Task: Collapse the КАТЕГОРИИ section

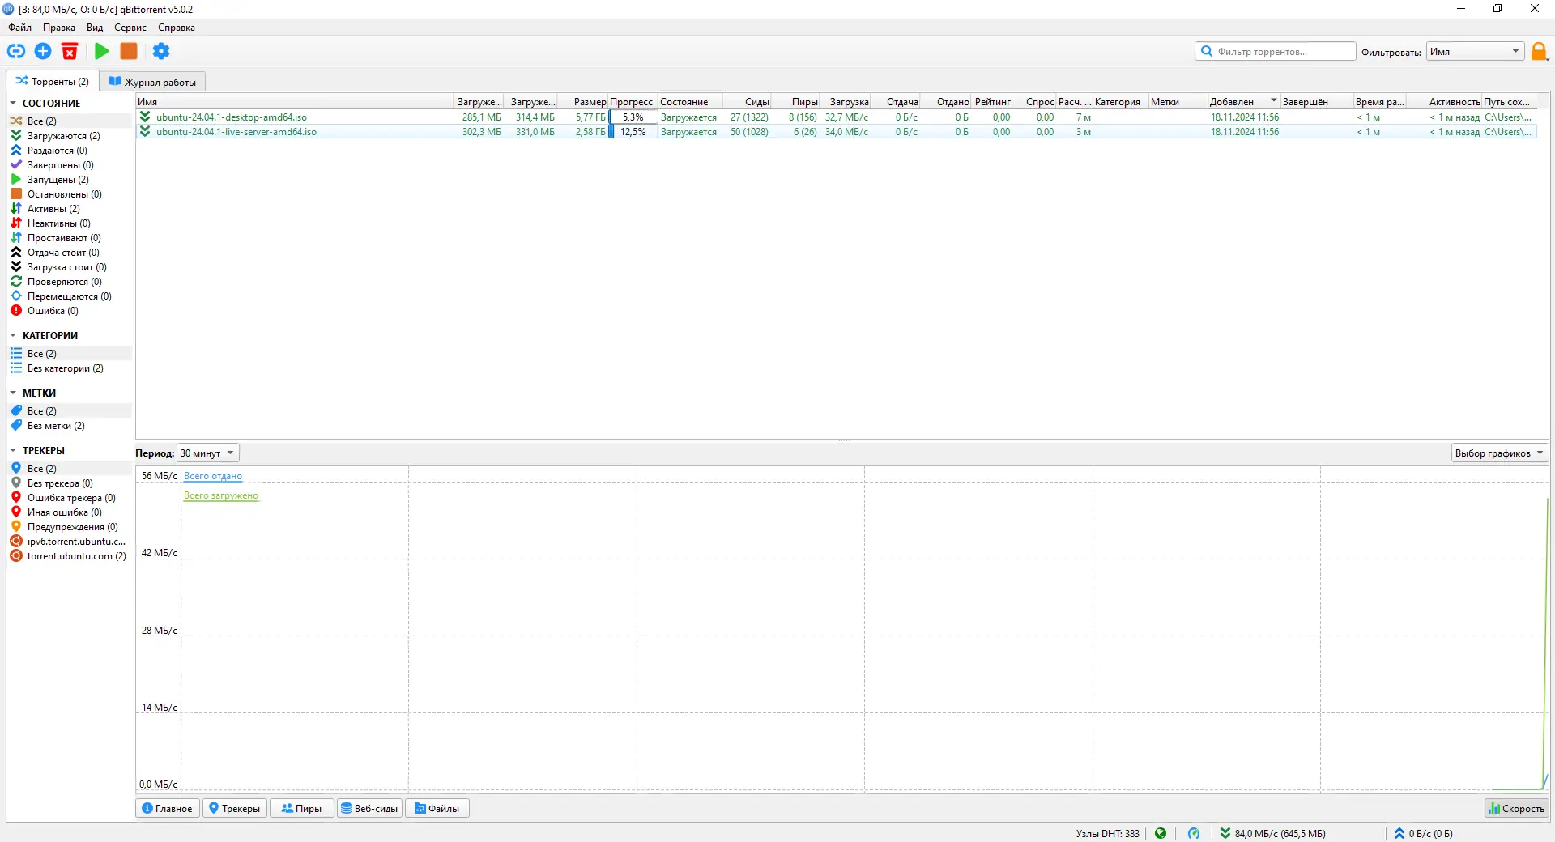Action: (x=13, y=336)
